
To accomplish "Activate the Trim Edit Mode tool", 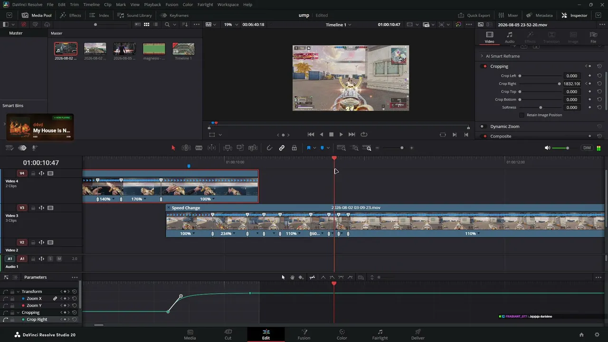I will click(186, 148).
